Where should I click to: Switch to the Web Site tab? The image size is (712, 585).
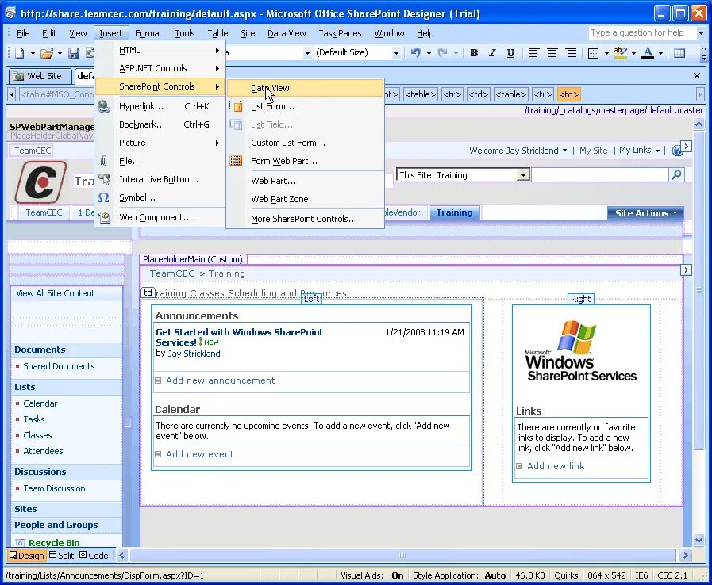coord(40,76)
